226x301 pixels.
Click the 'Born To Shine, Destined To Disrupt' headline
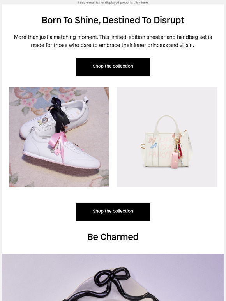pos(113,20)
